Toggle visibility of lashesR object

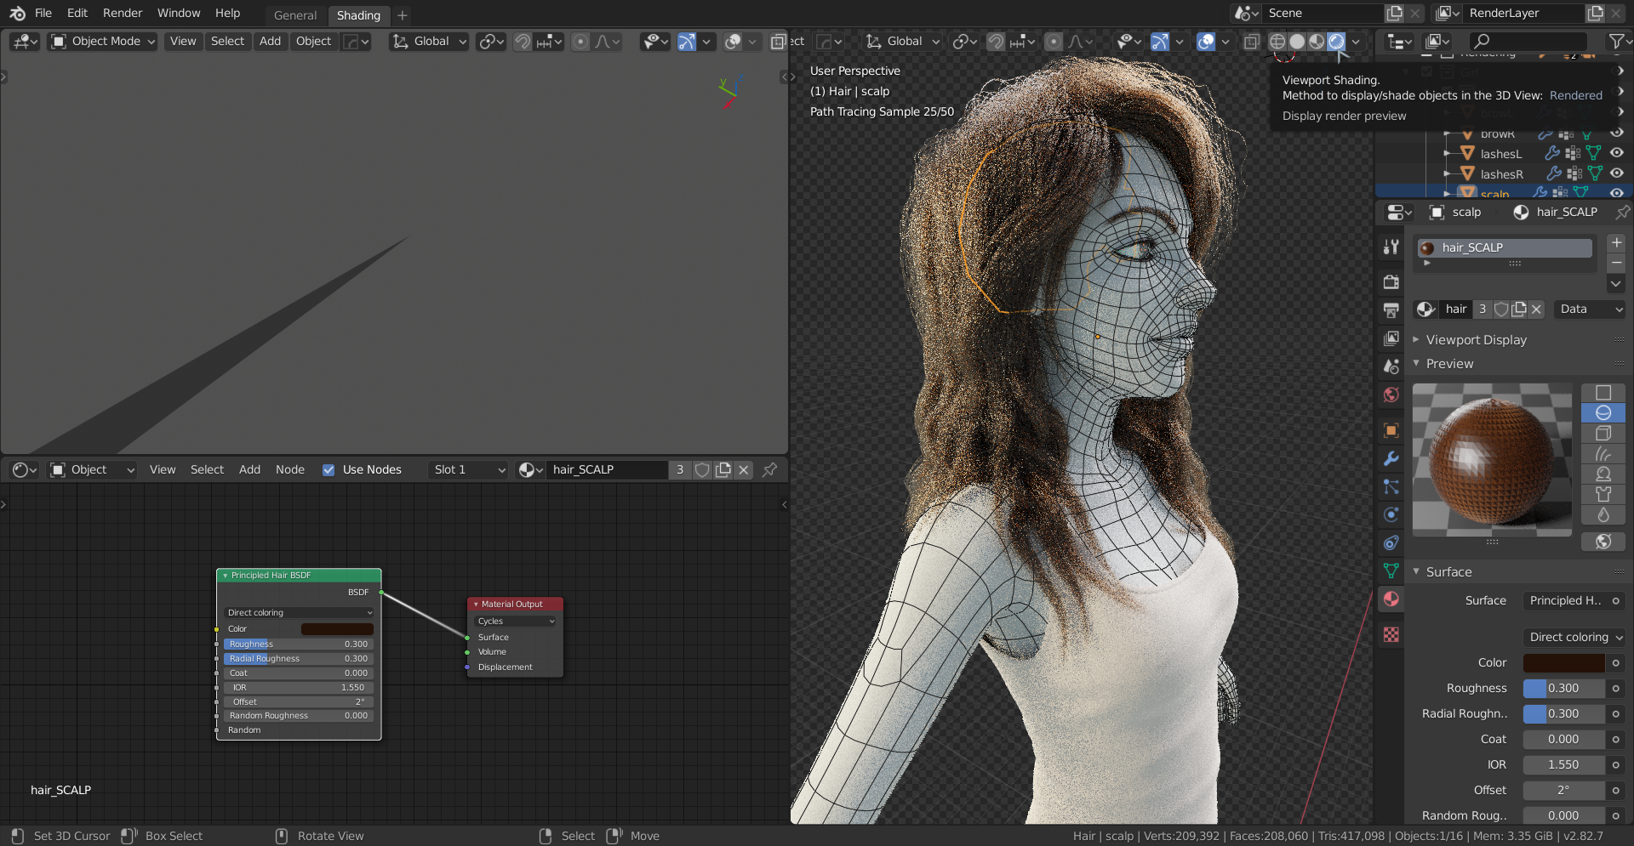click(x=1616, y=173)
